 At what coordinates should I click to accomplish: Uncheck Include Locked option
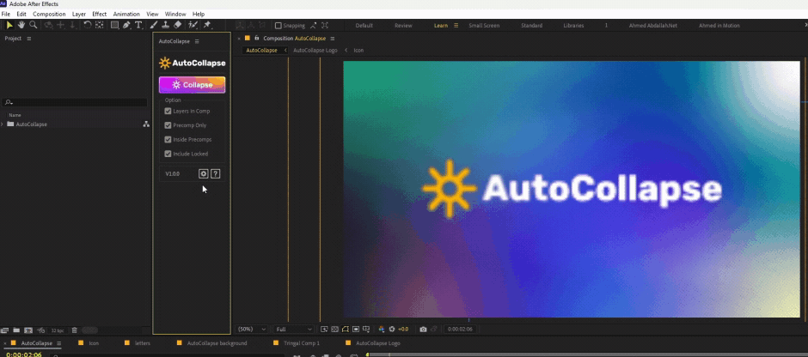coord(168,154)
